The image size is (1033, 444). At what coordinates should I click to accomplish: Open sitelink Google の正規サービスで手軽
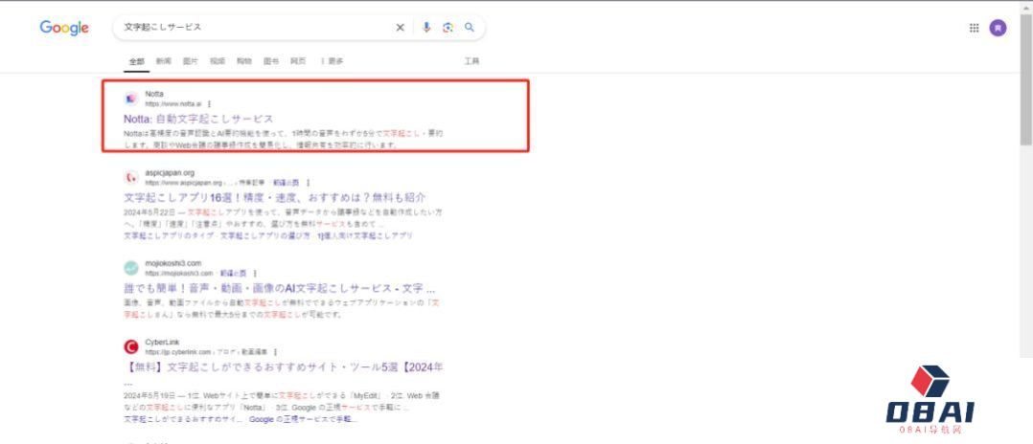[x=304, y=419]
